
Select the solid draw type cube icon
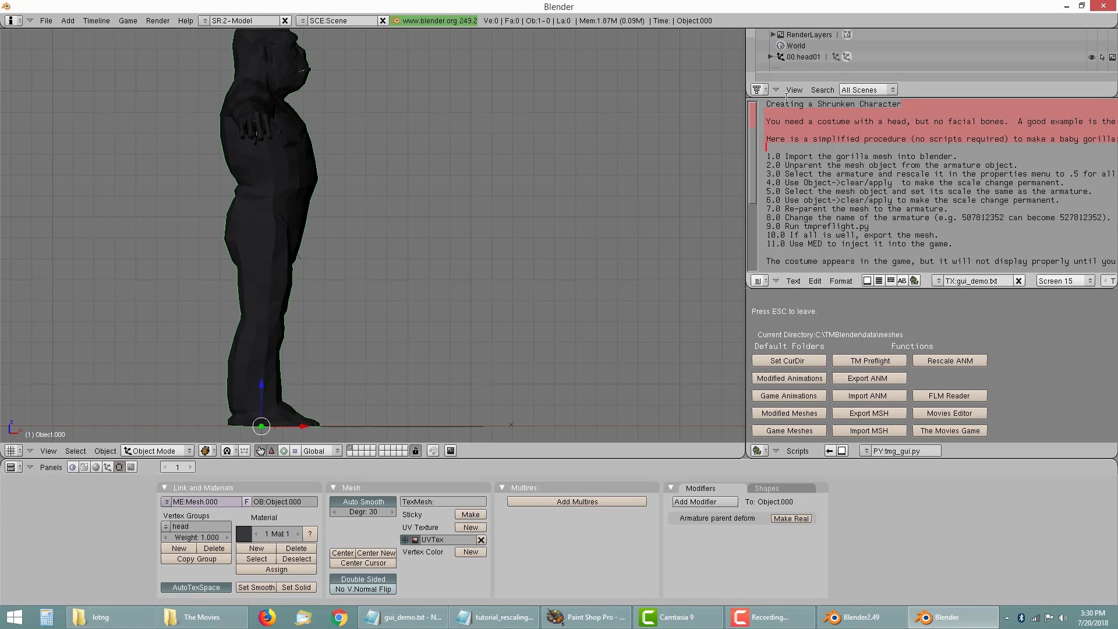[x=207, y=451]
